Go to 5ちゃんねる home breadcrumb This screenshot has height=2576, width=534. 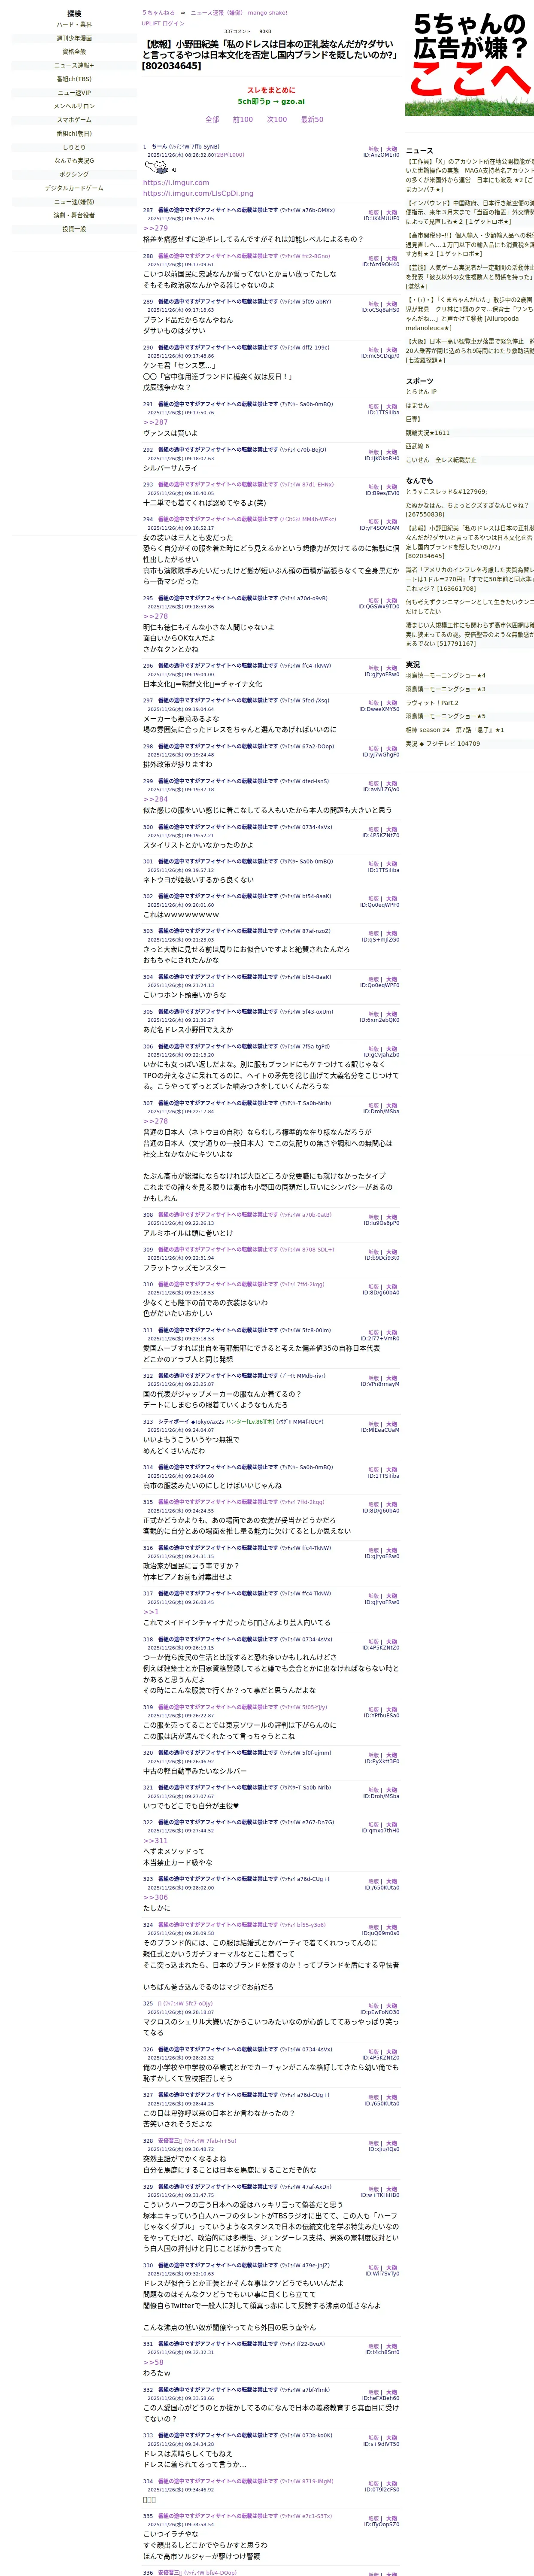click(x=158, y=13)
